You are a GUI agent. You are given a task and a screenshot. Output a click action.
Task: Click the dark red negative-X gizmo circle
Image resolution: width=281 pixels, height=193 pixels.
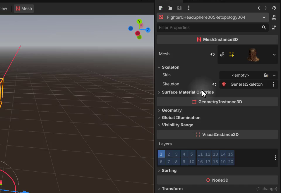coord(138,33)
